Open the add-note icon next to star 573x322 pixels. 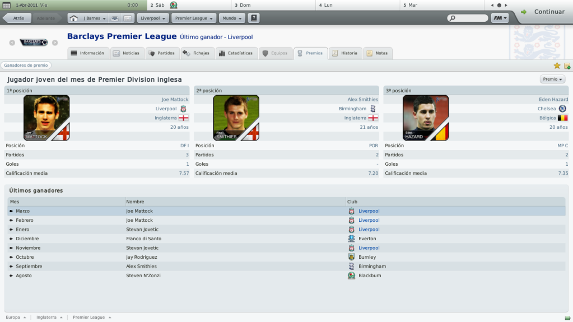(567, 66)
